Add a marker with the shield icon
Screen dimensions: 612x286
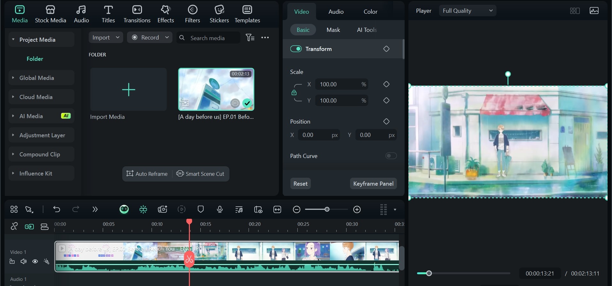tap(201, 209)
